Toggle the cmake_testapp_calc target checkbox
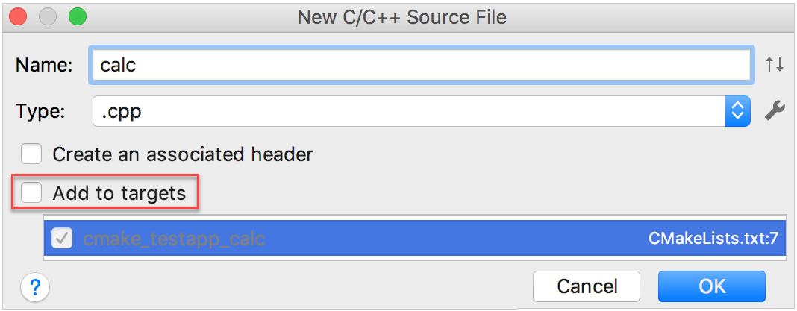 [62, 239]
